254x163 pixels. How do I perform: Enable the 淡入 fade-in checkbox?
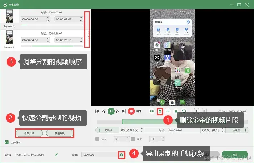[97, 139]
